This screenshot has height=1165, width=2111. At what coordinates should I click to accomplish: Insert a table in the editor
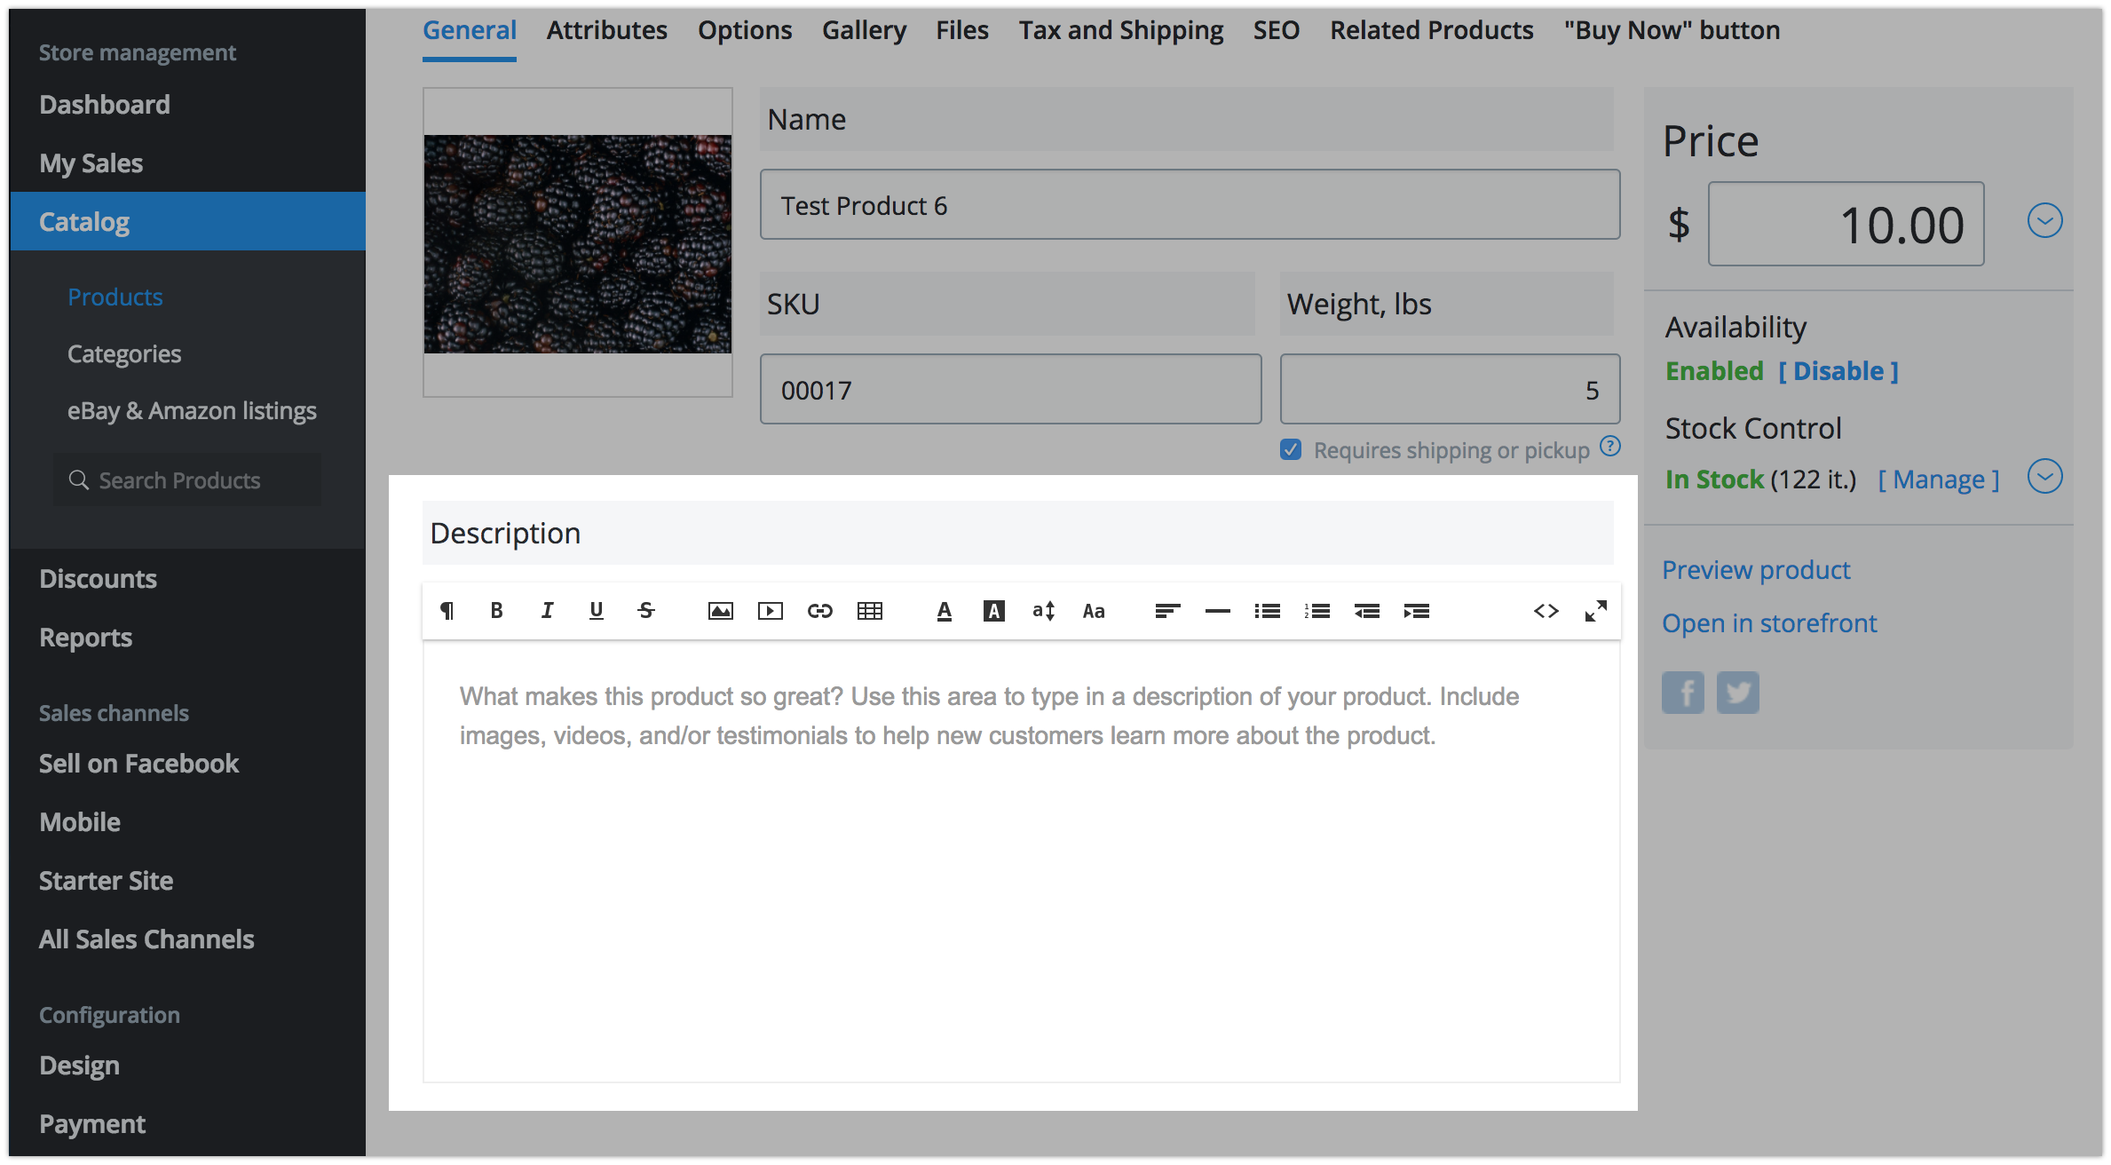click(x=869, y=611)
